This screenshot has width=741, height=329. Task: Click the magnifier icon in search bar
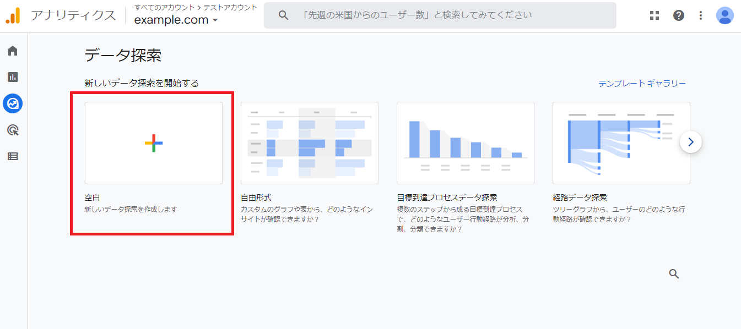[x=284, y=15]
